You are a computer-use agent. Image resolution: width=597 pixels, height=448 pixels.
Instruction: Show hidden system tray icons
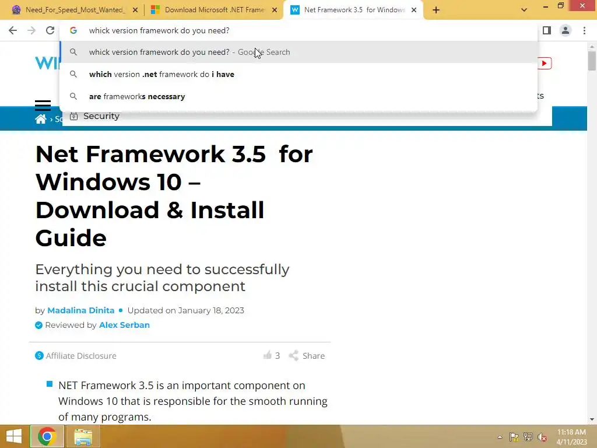[500, 437]
